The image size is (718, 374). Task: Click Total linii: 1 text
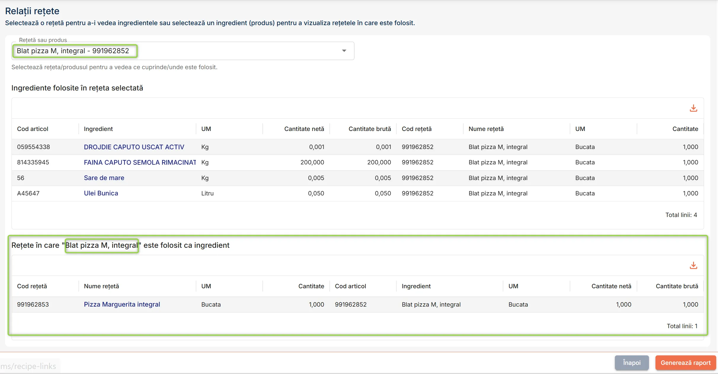[x=682, y=326]
